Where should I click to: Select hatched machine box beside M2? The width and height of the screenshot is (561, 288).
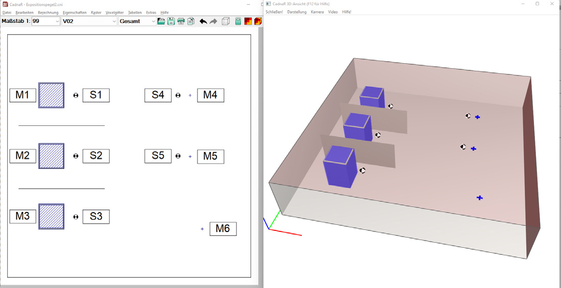pos(51,156)
